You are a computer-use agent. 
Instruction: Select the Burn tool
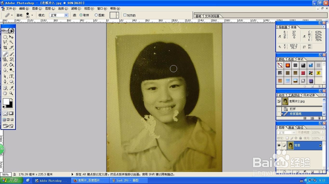11,70
